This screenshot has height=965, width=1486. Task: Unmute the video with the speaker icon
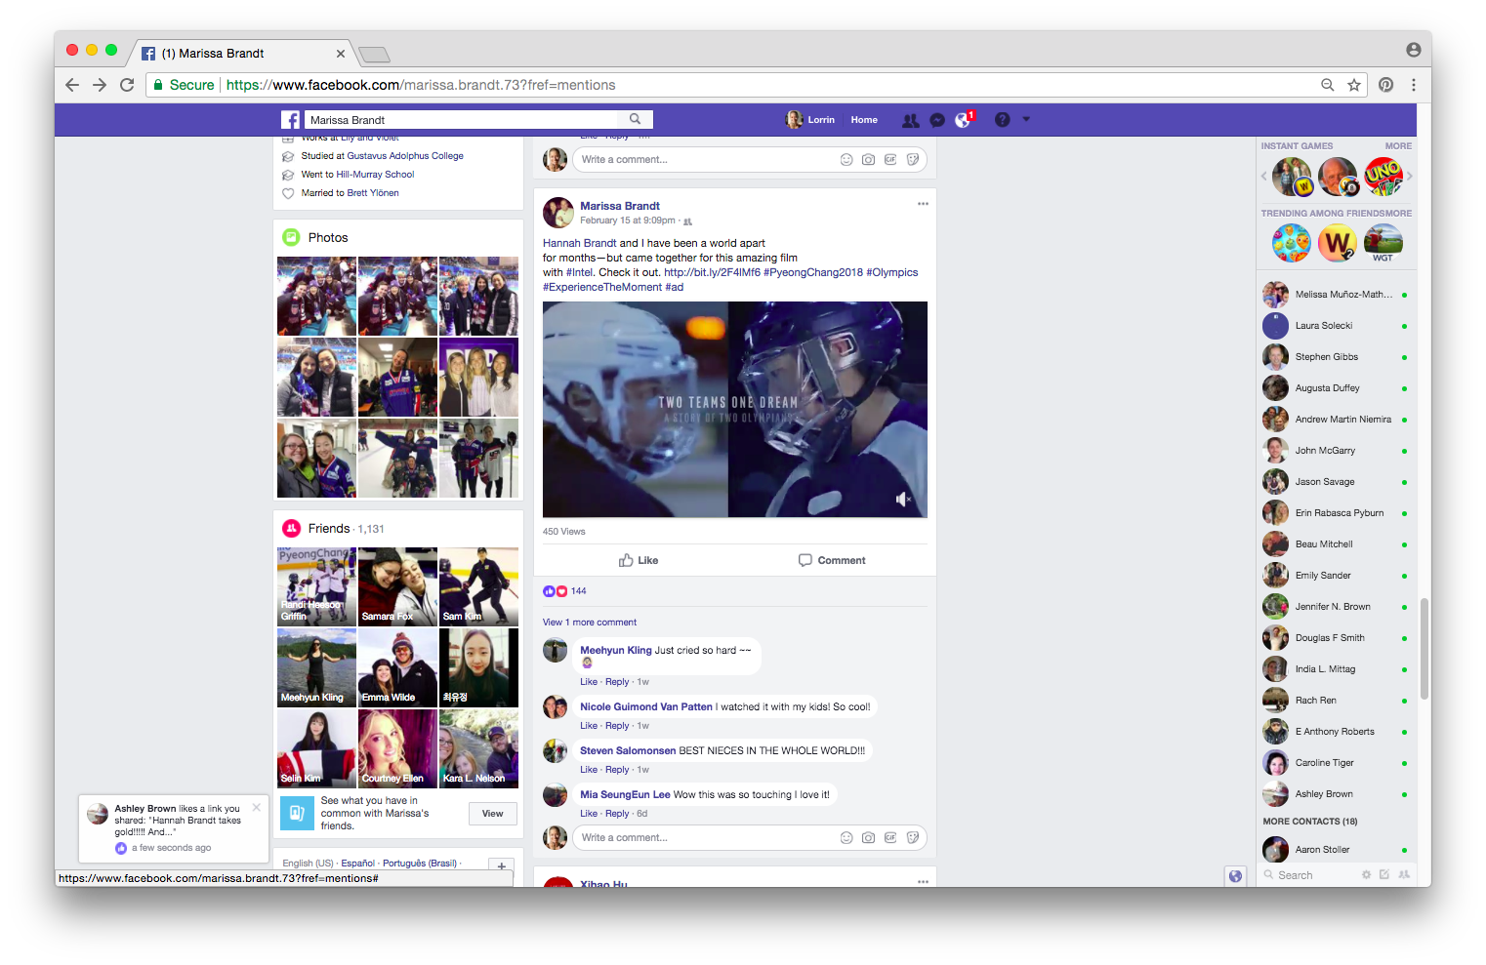(x=901, y=499)
